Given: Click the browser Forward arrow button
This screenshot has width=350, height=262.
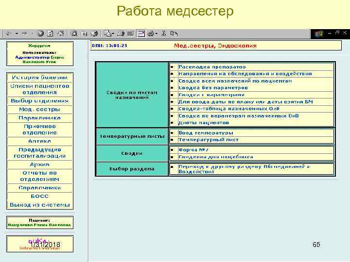Looking at the screenshot, I should [25, 33].
